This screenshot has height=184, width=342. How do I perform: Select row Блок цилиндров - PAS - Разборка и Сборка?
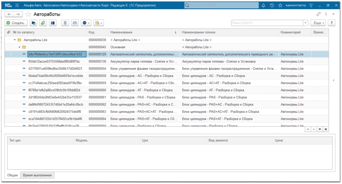click(x=167, y=98)
